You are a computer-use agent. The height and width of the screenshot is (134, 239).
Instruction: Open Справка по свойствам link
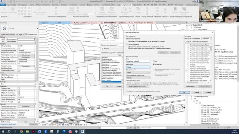[x=8, y=124]
